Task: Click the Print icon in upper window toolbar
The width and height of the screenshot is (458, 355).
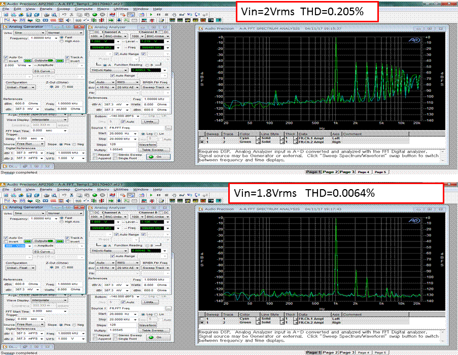Action: click(x=47, y=15)
